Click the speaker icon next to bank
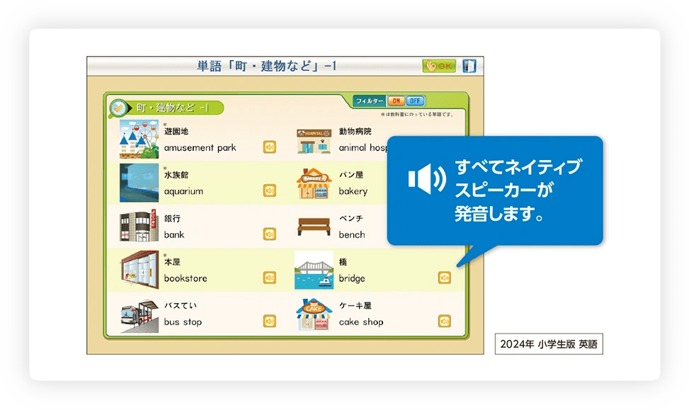Image resolution: width=689 pixels, height=410 pixels. tap(270, 234)
